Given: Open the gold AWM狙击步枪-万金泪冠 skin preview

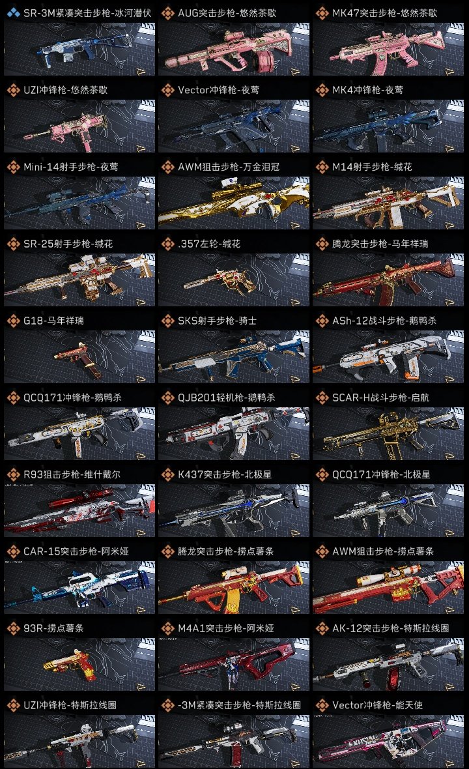Looking at the screenshot, I should coord(234,203).
